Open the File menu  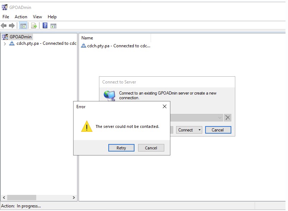click(x=6, y=17)
